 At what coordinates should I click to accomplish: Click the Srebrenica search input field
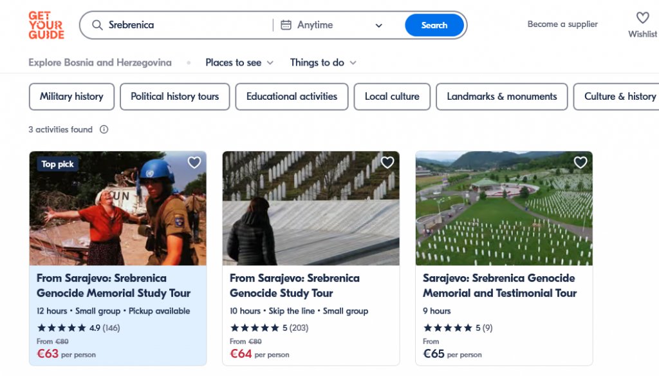point(187,25)
